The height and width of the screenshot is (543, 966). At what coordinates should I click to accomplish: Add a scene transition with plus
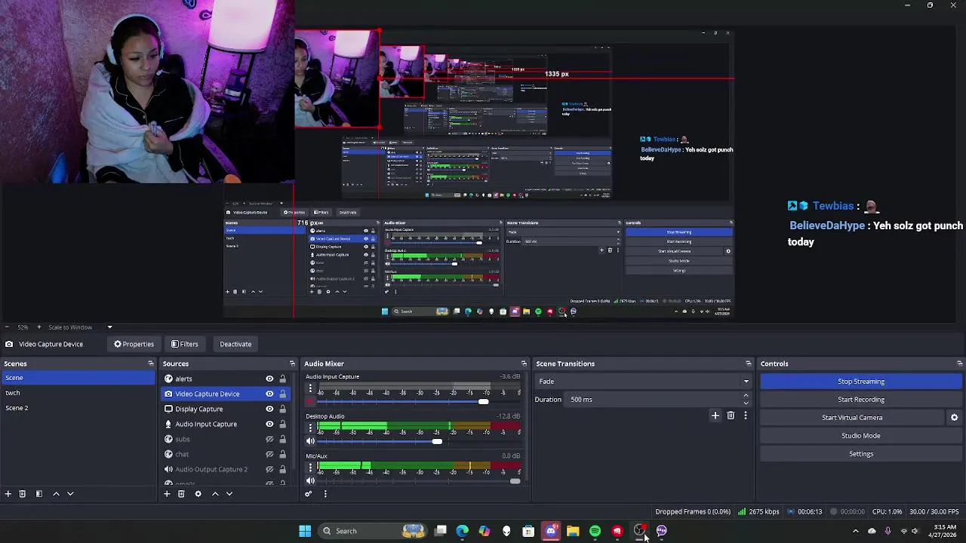point(715,416)
